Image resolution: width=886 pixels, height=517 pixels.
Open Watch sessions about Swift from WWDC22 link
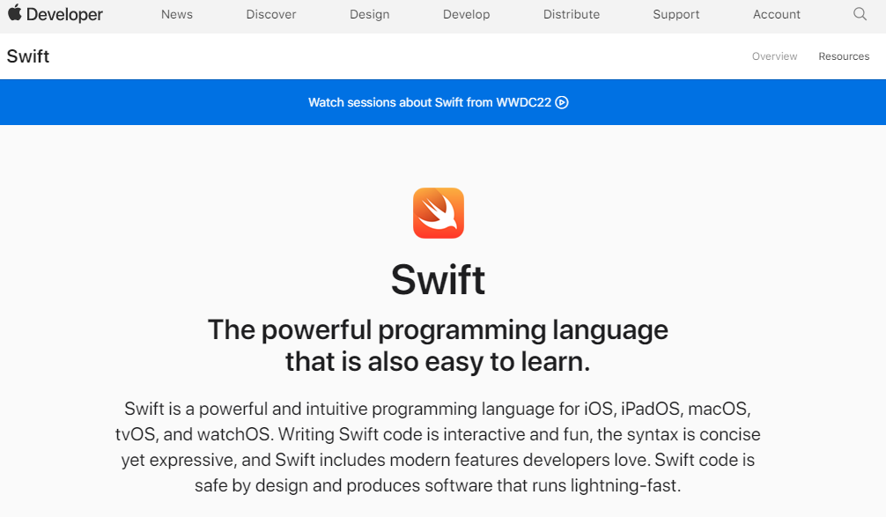(438, 102)
